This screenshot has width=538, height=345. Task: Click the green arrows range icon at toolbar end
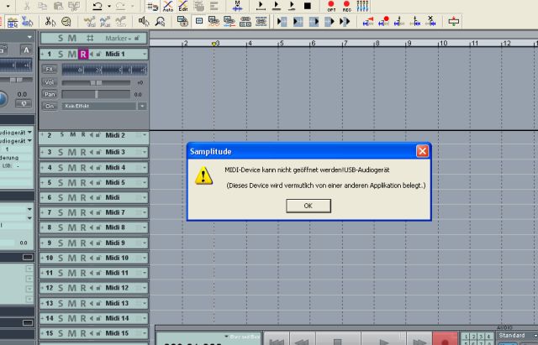[x=454, y=22]
